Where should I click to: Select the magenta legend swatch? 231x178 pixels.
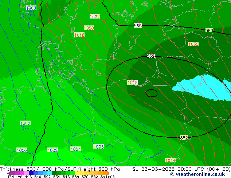pos(22,173)
